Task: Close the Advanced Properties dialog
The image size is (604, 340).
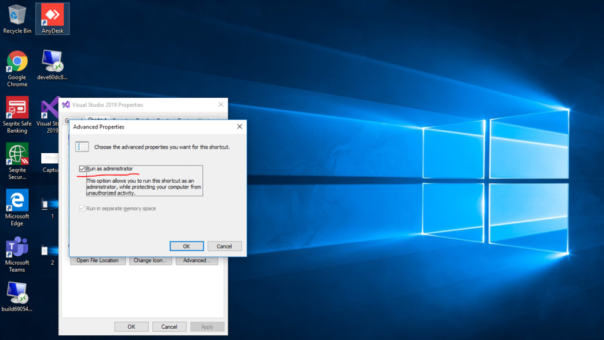Action: pos(239,127)
